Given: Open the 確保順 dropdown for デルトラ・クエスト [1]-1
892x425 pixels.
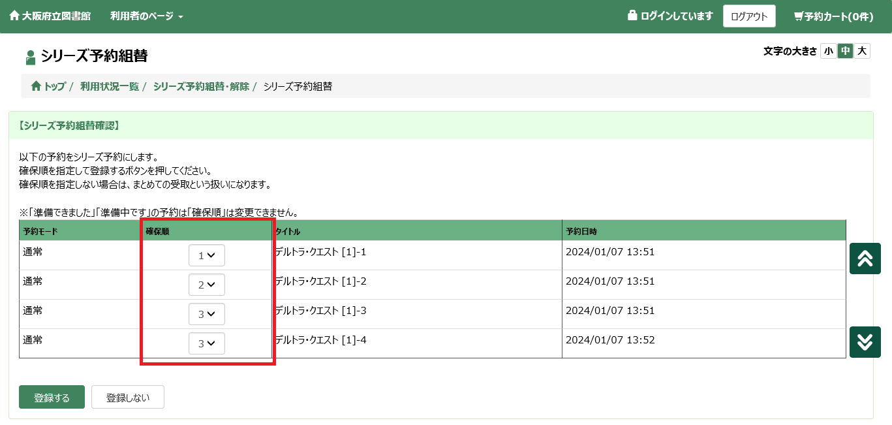Looking at the screenshot, I should click(x=207, y=255).
